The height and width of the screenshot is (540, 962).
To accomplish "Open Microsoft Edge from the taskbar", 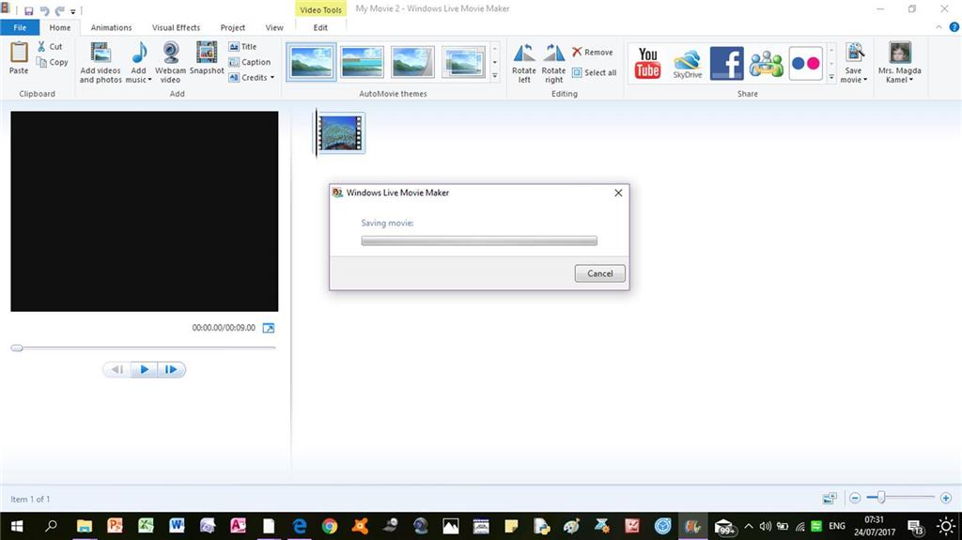I will (x=300, y=526).
